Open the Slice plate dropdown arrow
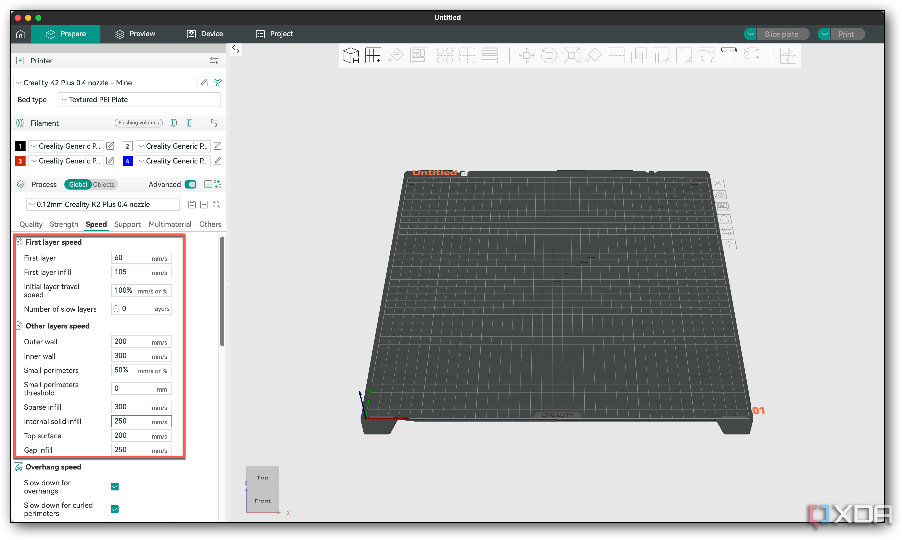Screen dimensions: 902x540 click(750, 34)
